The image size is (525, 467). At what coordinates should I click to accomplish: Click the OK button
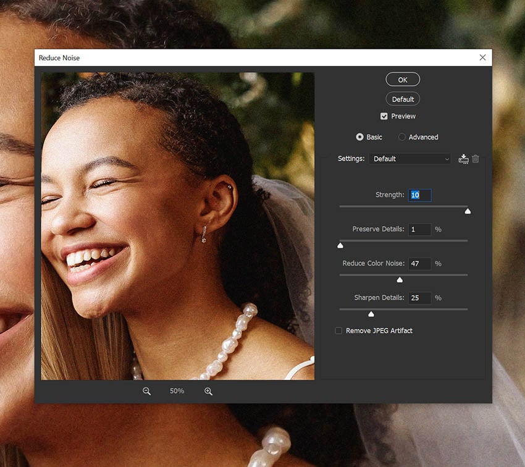click(x=403, y=80)
